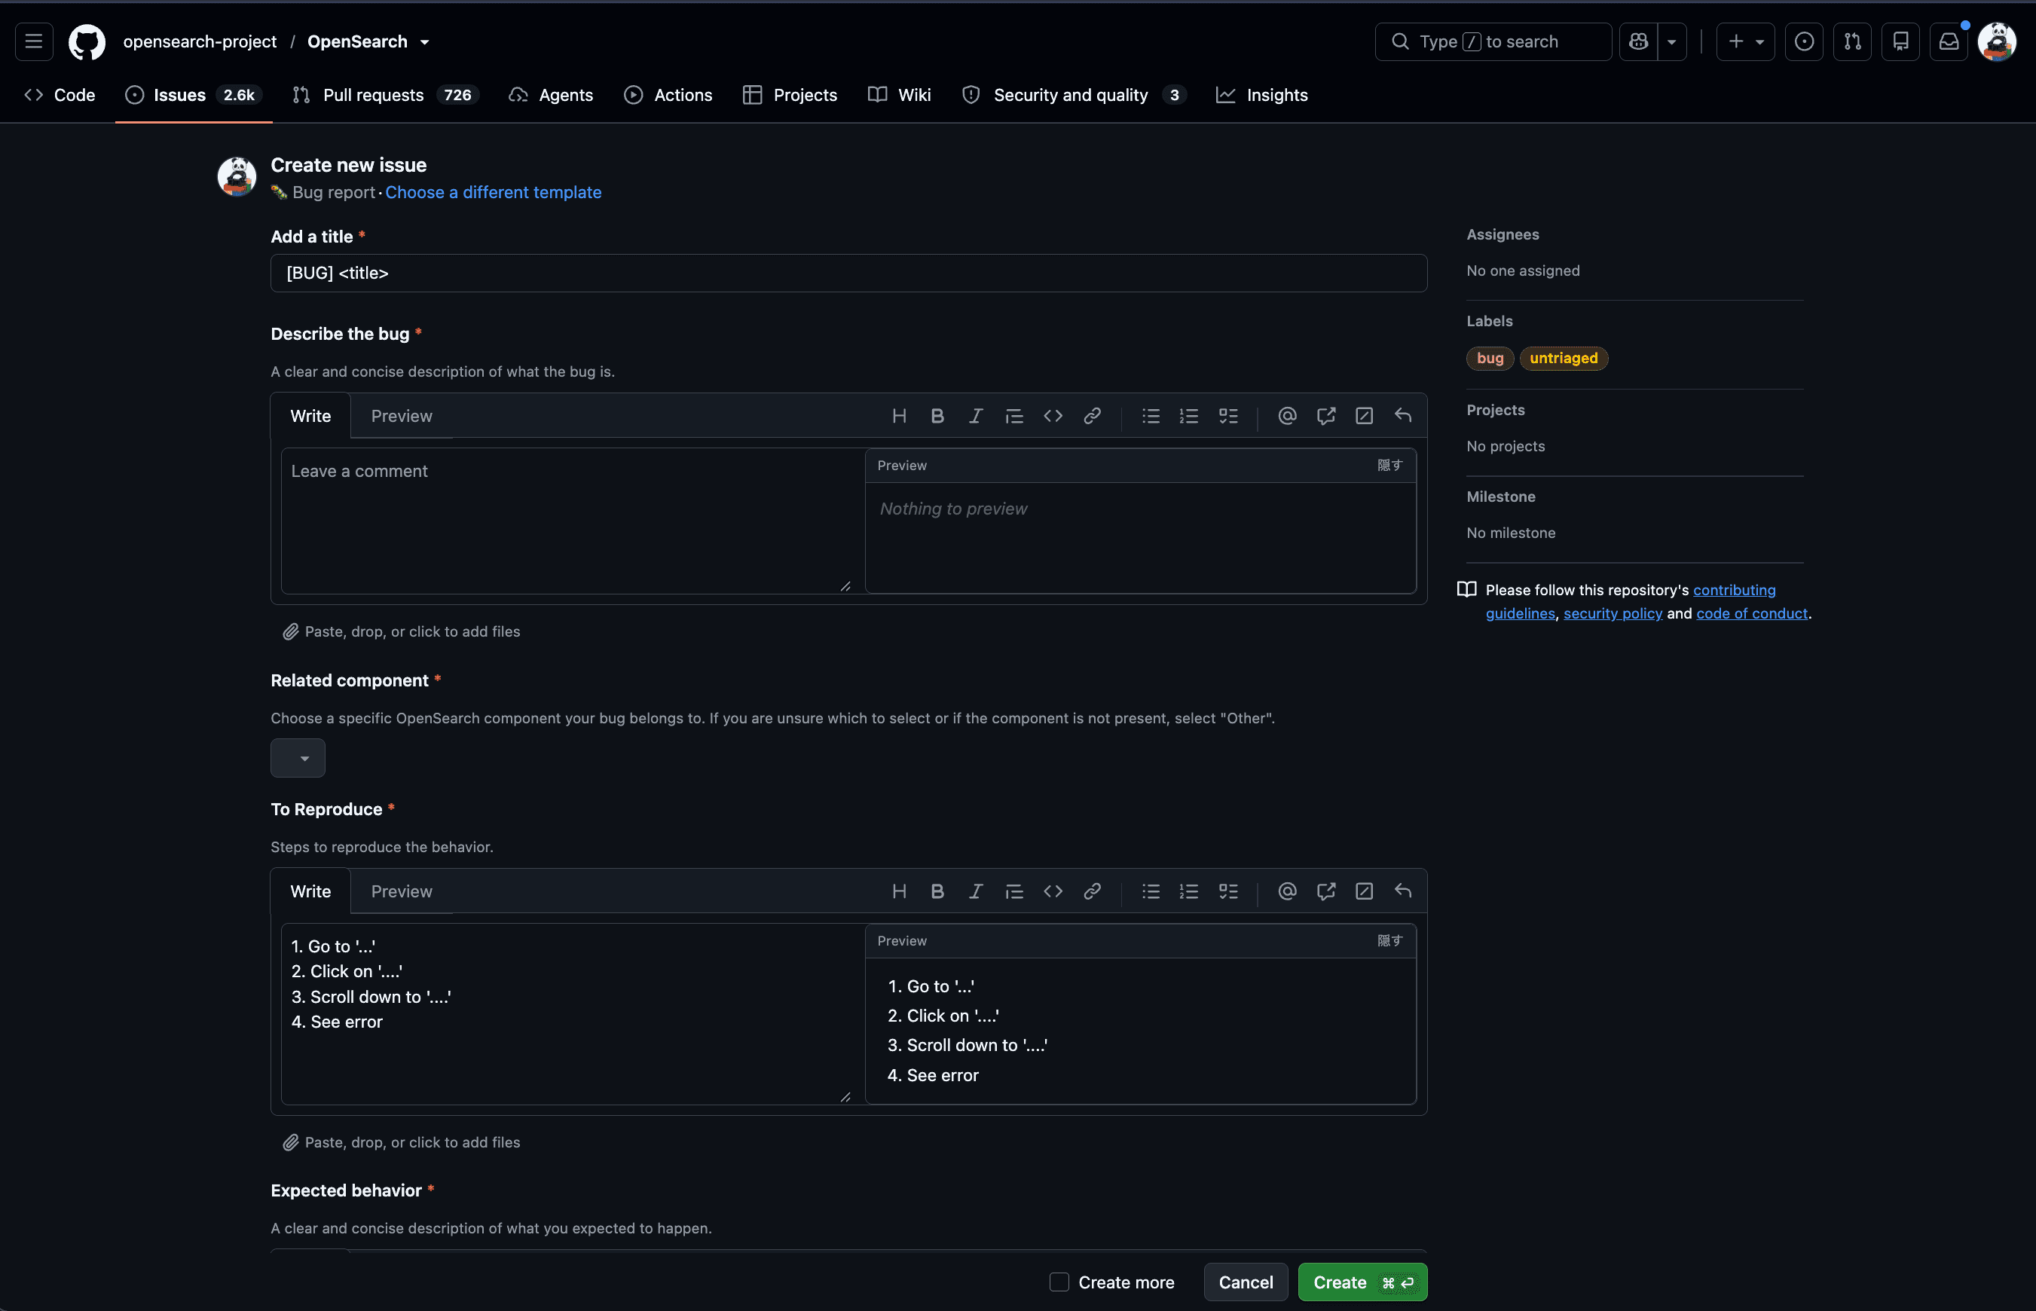
Task: Open the pull requests icon in header
Action: pyautogui.click(x=1852, y=41)
